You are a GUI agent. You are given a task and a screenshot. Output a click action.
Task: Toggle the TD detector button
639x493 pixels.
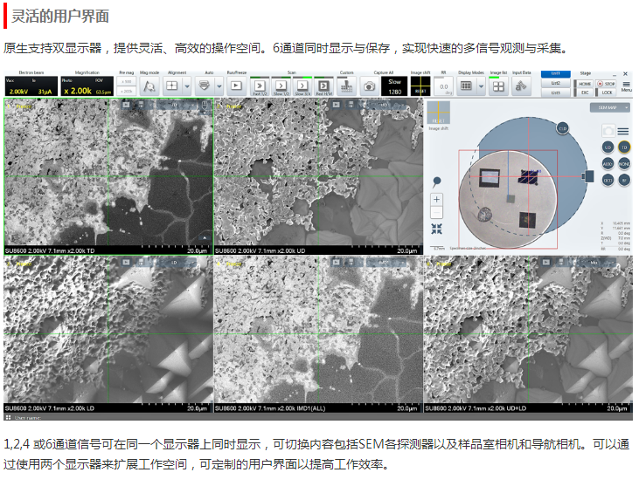pos(624,147)
